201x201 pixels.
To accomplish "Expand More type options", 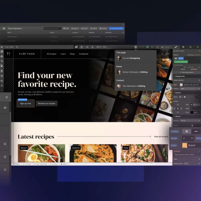I will click(x=187, y=72).
